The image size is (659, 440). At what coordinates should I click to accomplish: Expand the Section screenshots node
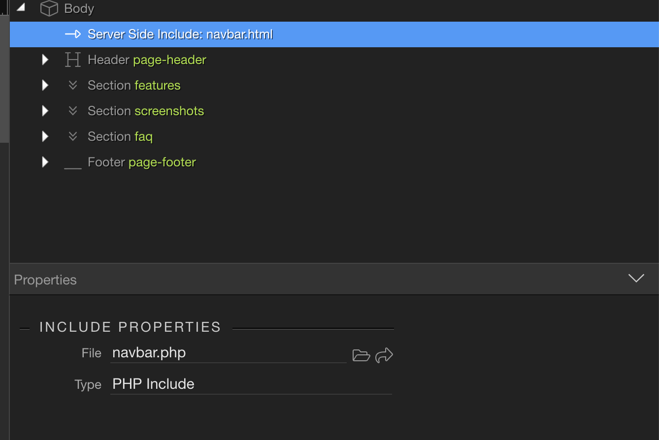[45, 111]
